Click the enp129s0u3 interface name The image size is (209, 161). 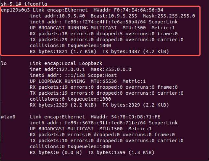pos(15,10)
